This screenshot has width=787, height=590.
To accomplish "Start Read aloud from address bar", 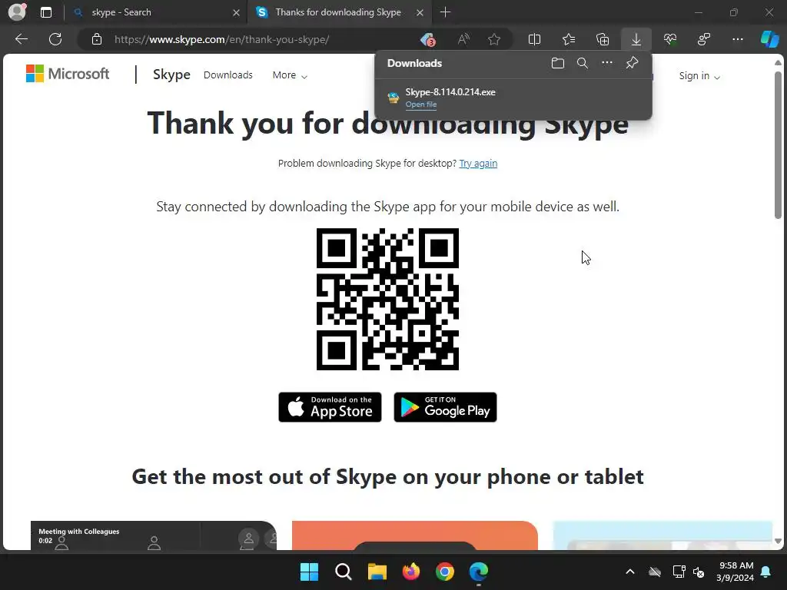I will 463,39.
